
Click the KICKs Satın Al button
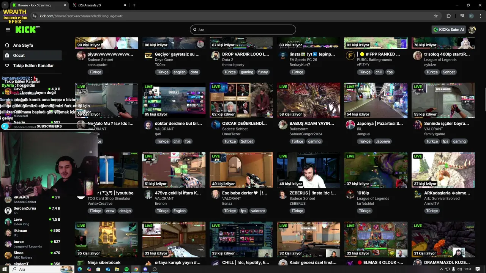point(449,30)
